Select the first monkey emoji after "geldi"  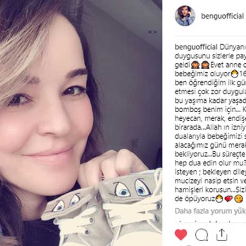[195, 65]
